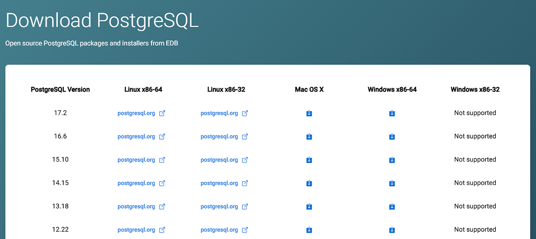536x239 pixels.
Task: Open postgresql.org link for 17.2 Linux x86-32
Action: (x=224, y=113)
